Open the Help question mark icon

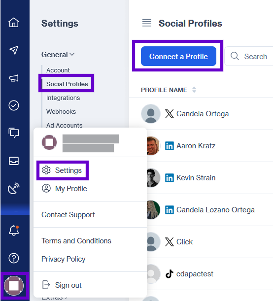tap(14, 258)
